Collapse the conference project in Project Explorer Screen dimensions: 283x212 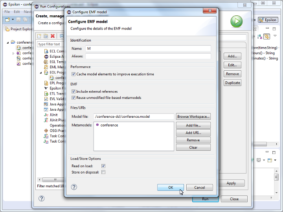7,42
